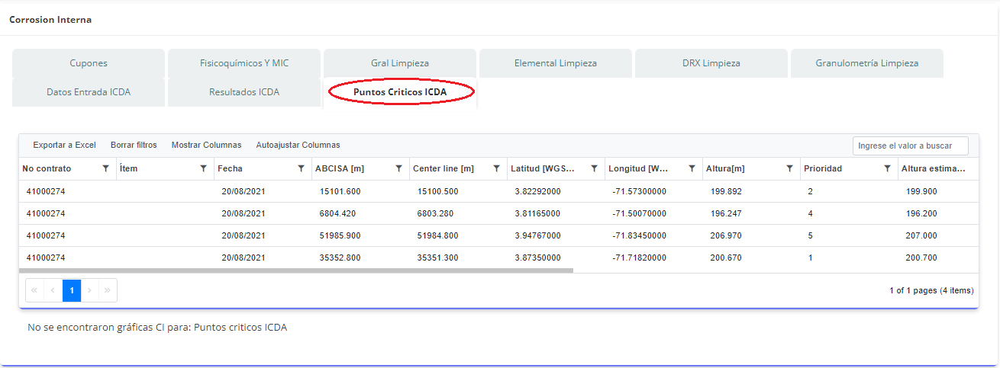The height and width of the screenshot is (368, 1000).
Task: Click Borrar filtros to clear filters
Action: point(134,145)
